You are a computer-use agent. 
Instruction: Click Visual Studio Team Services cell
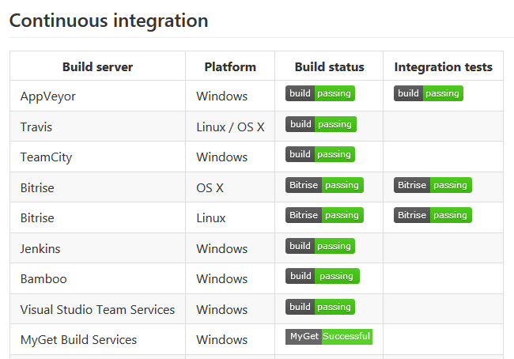97,310
